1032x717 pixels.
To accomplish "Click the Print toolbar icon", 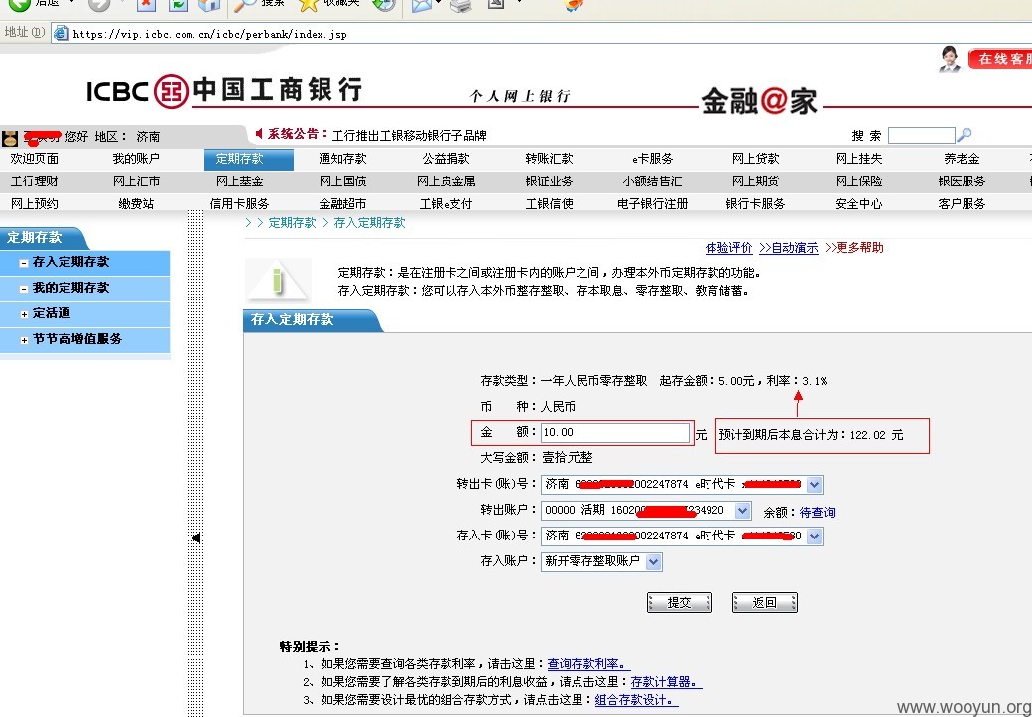I will coord(460,5).
